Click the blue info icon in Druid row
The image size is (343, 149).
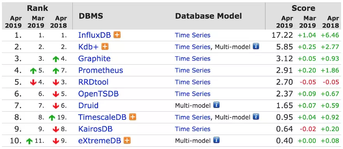click(216, 105)
